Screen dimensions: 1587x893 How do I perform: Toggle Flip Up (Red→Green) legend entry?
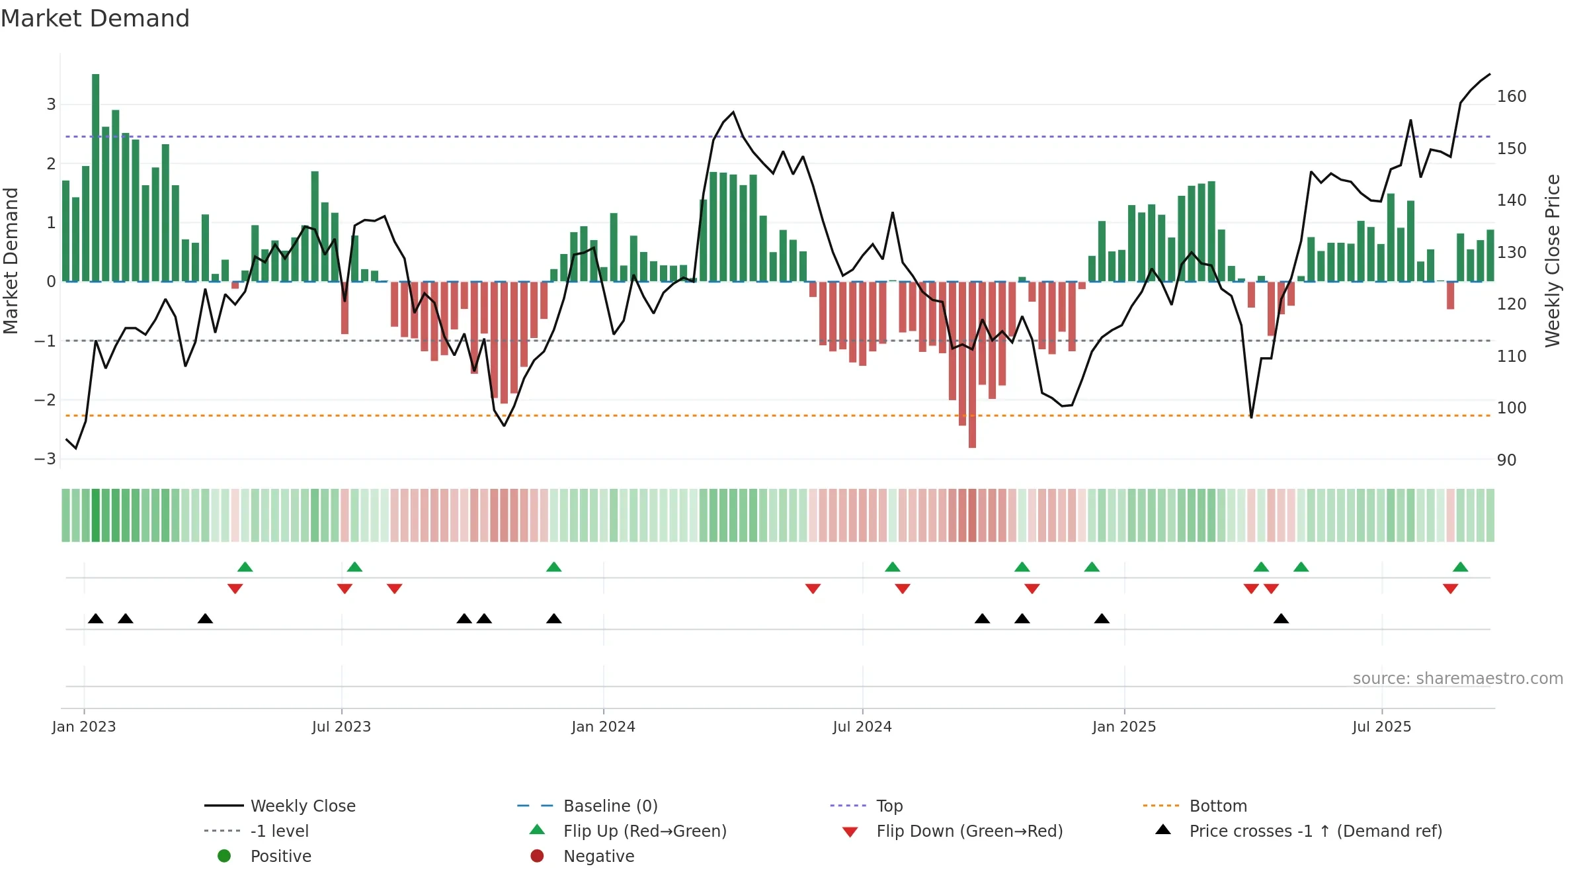point(628,831)
